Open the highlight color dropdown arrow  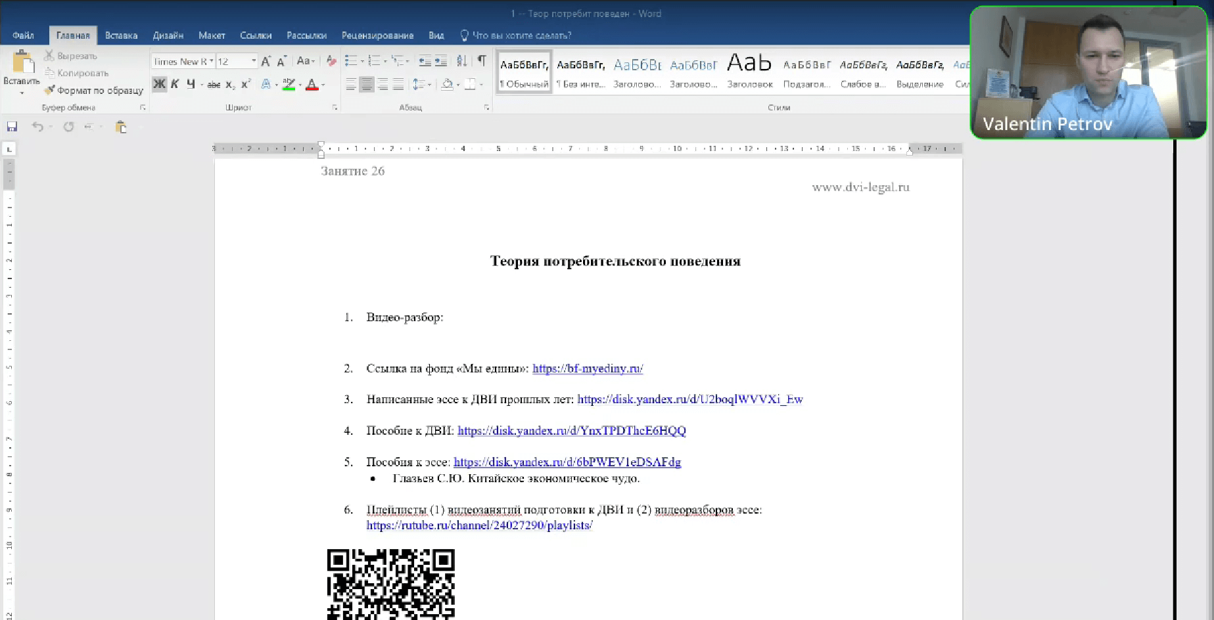300,84
